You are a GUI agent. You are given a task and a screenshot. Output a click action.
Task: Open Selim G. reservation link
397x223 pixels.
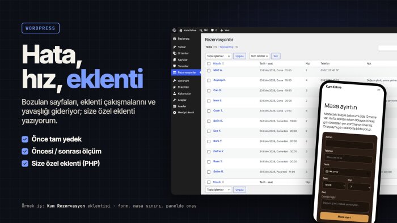click(x=218, y=171)
